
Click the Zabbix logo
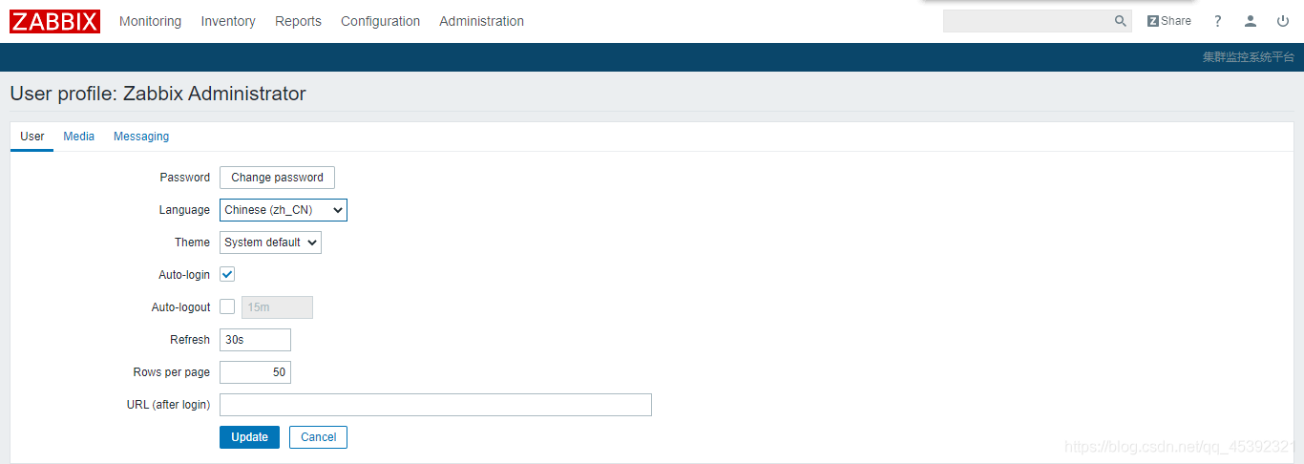click(x=54, y=21)
